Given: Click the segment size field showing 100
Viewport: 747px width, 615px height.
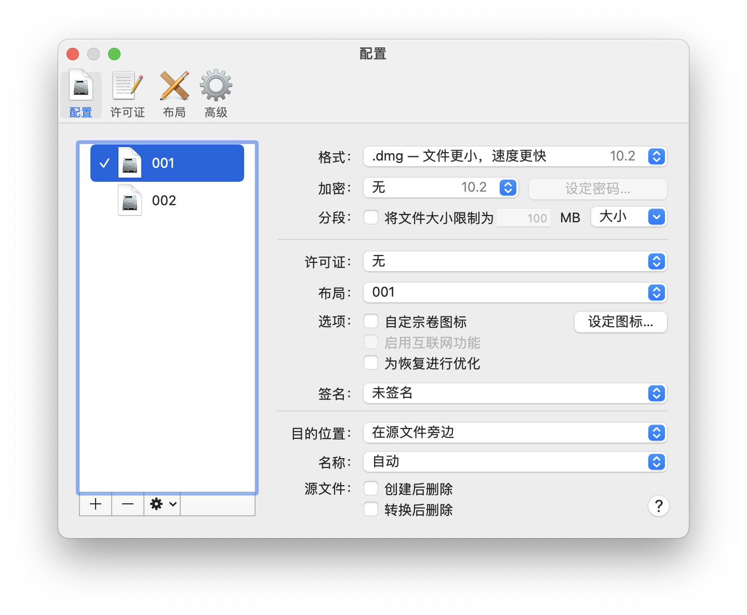Looking at the screenshot, I should [x=524, y=218].
